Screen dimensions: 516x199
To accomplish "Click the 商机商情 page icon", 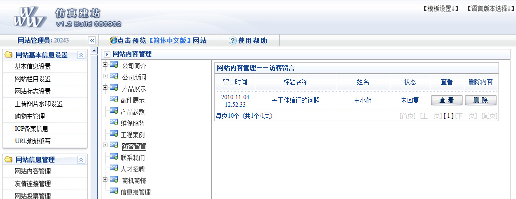I will click(114, 180).
